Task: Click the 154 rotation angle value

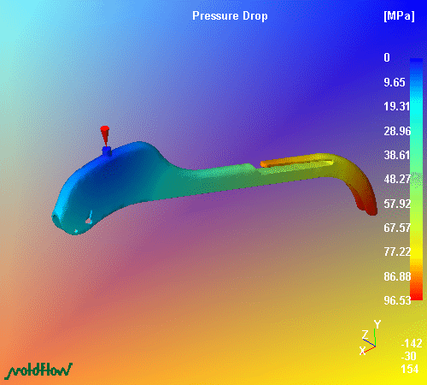Action: [410, 369]
